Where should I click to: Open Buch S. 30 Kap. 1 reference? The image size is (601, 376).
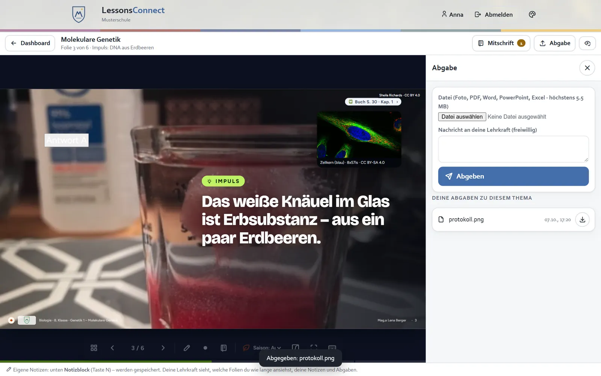pos(373,102)
